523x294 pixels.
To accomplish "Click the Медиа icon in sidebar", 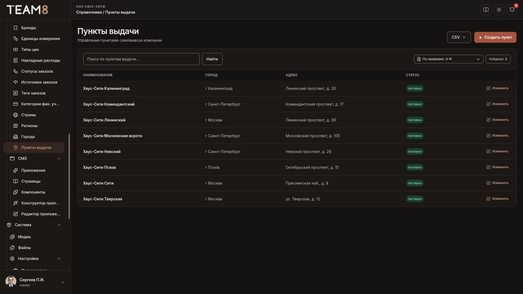I will pyautogui.click(x=12, y=237).
